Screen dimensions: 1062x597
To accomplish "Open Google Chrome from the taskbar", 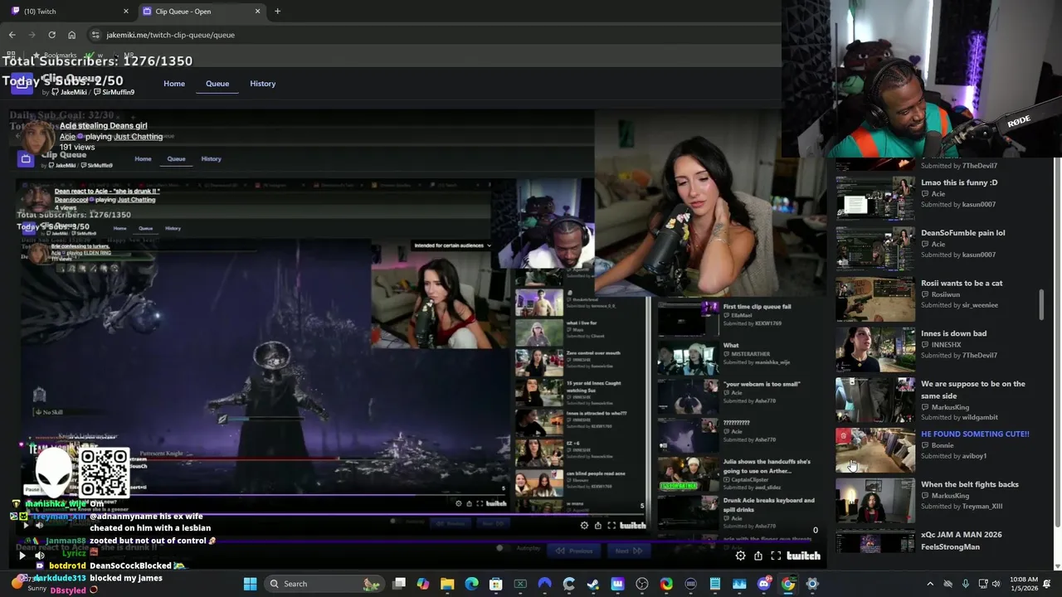I will (x=788, y=584).
